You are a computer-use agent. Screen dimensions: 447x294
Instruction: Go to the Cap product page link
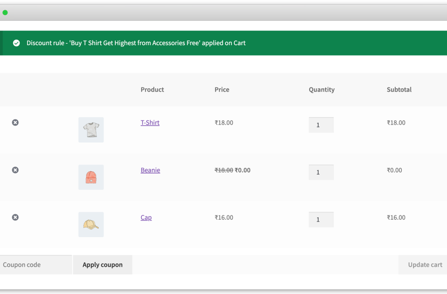(146, 218)
